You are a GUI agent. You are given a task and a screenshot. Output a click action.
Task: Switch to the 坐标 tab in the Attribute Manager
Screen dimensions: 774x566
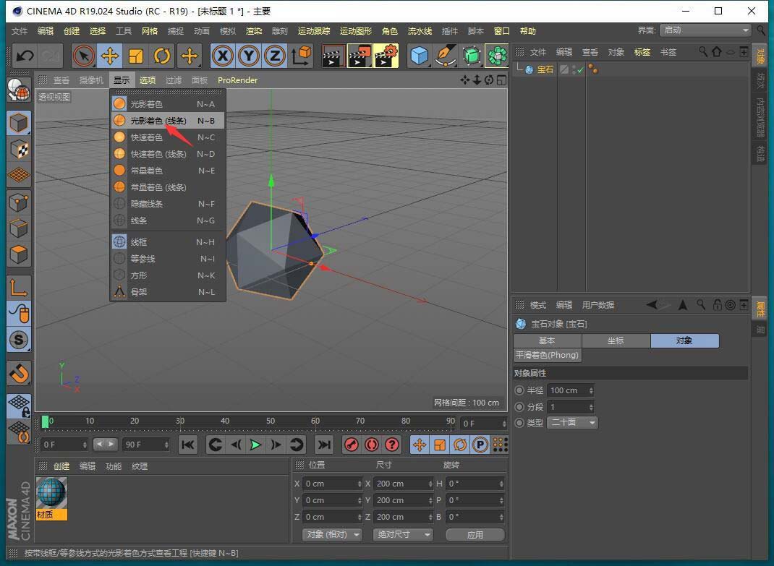pos(616,341)
